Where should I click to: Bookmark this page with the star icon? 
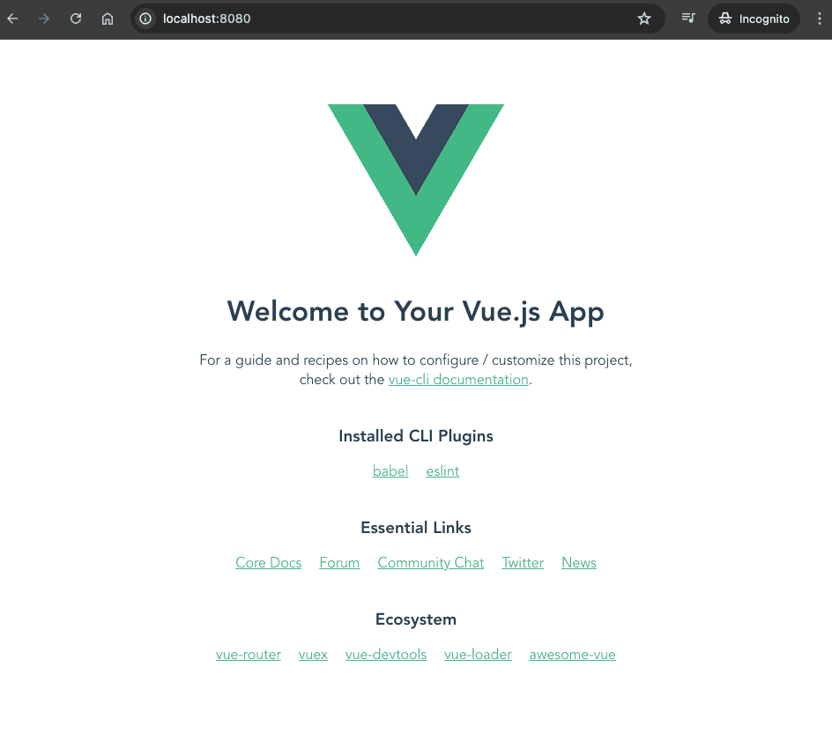pyautogui.click(x=644, y=19)
